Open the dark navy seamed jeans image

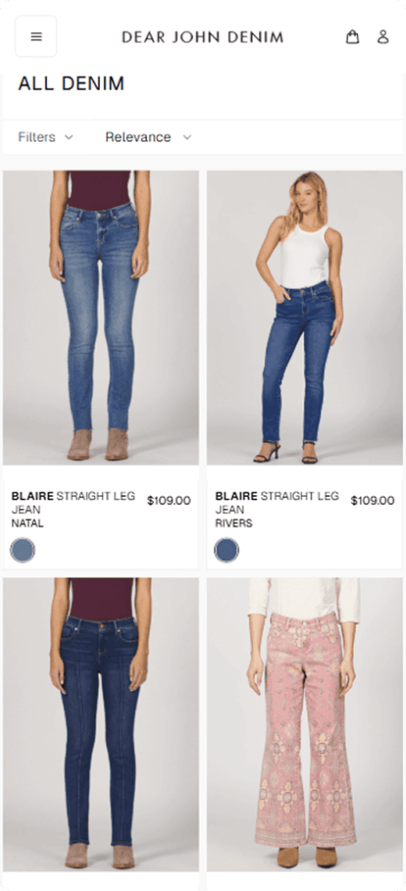point(101,725)
